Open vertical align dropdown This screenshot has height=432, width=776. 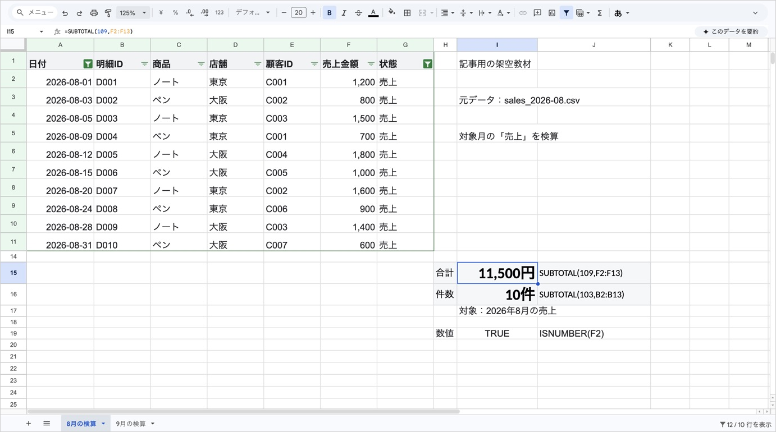click(466, 13)
